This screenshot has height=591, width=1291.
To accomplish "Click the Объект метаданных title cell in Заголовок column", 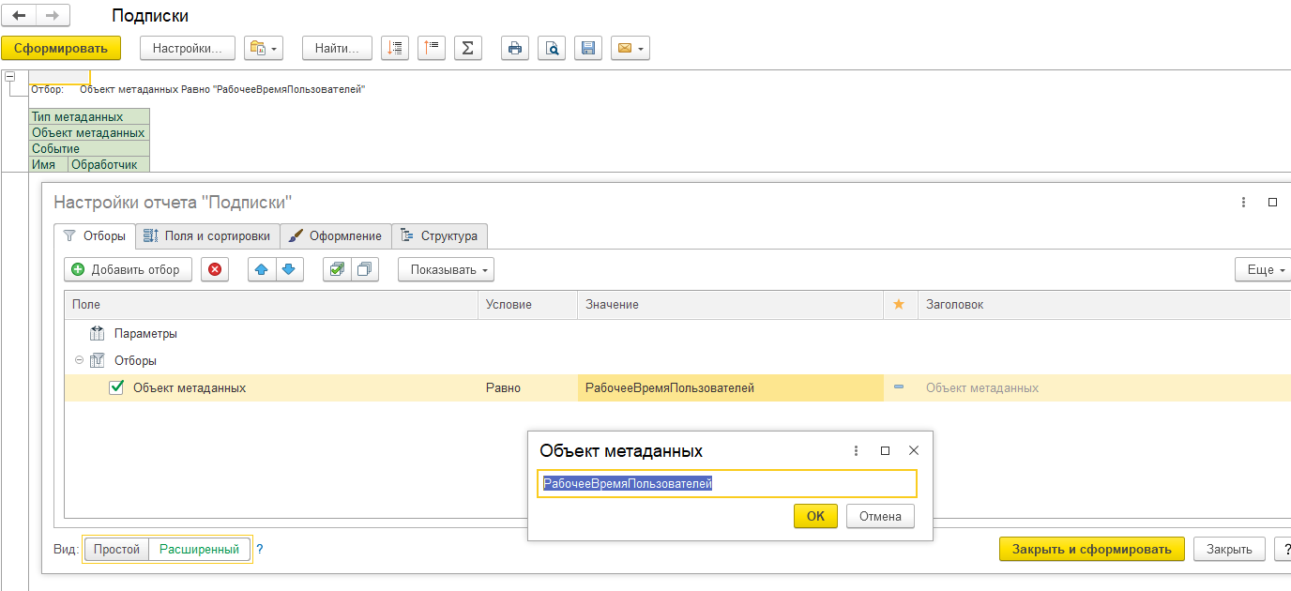I will pyautogui.click(x=1104, y=387).
